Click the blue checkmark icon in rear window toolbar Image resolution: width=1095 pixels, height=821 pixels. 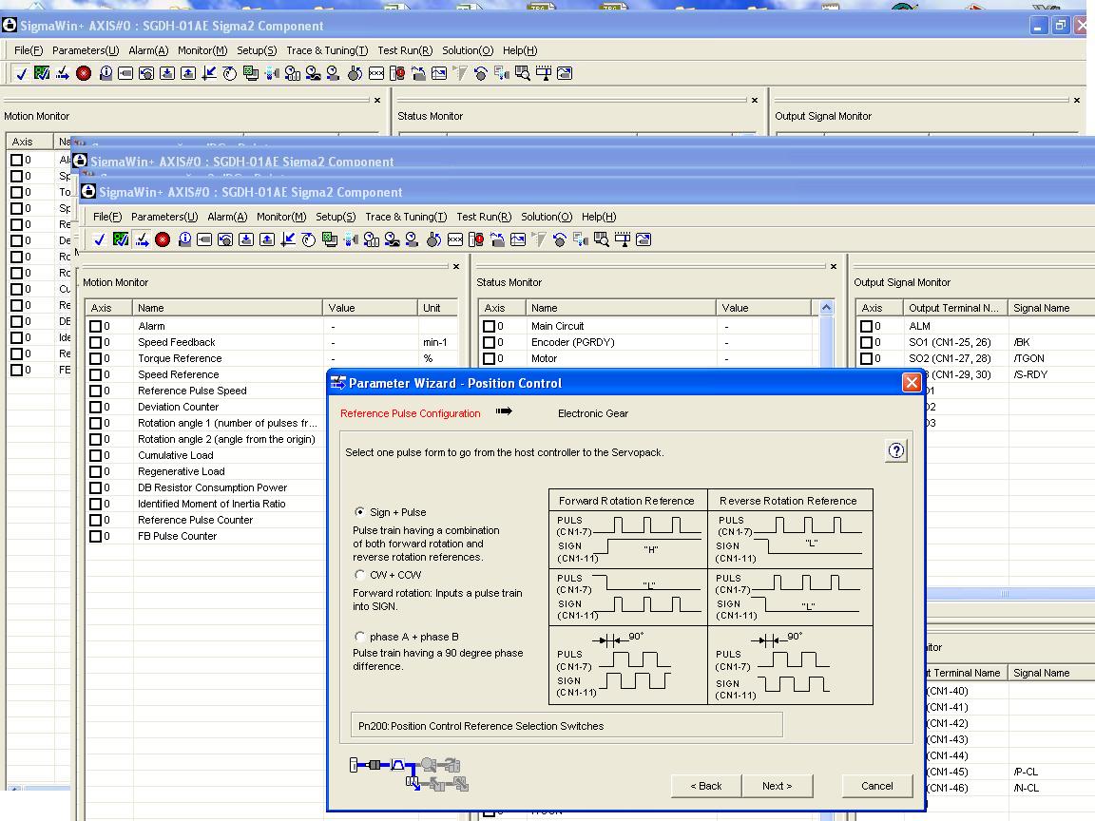21,73
